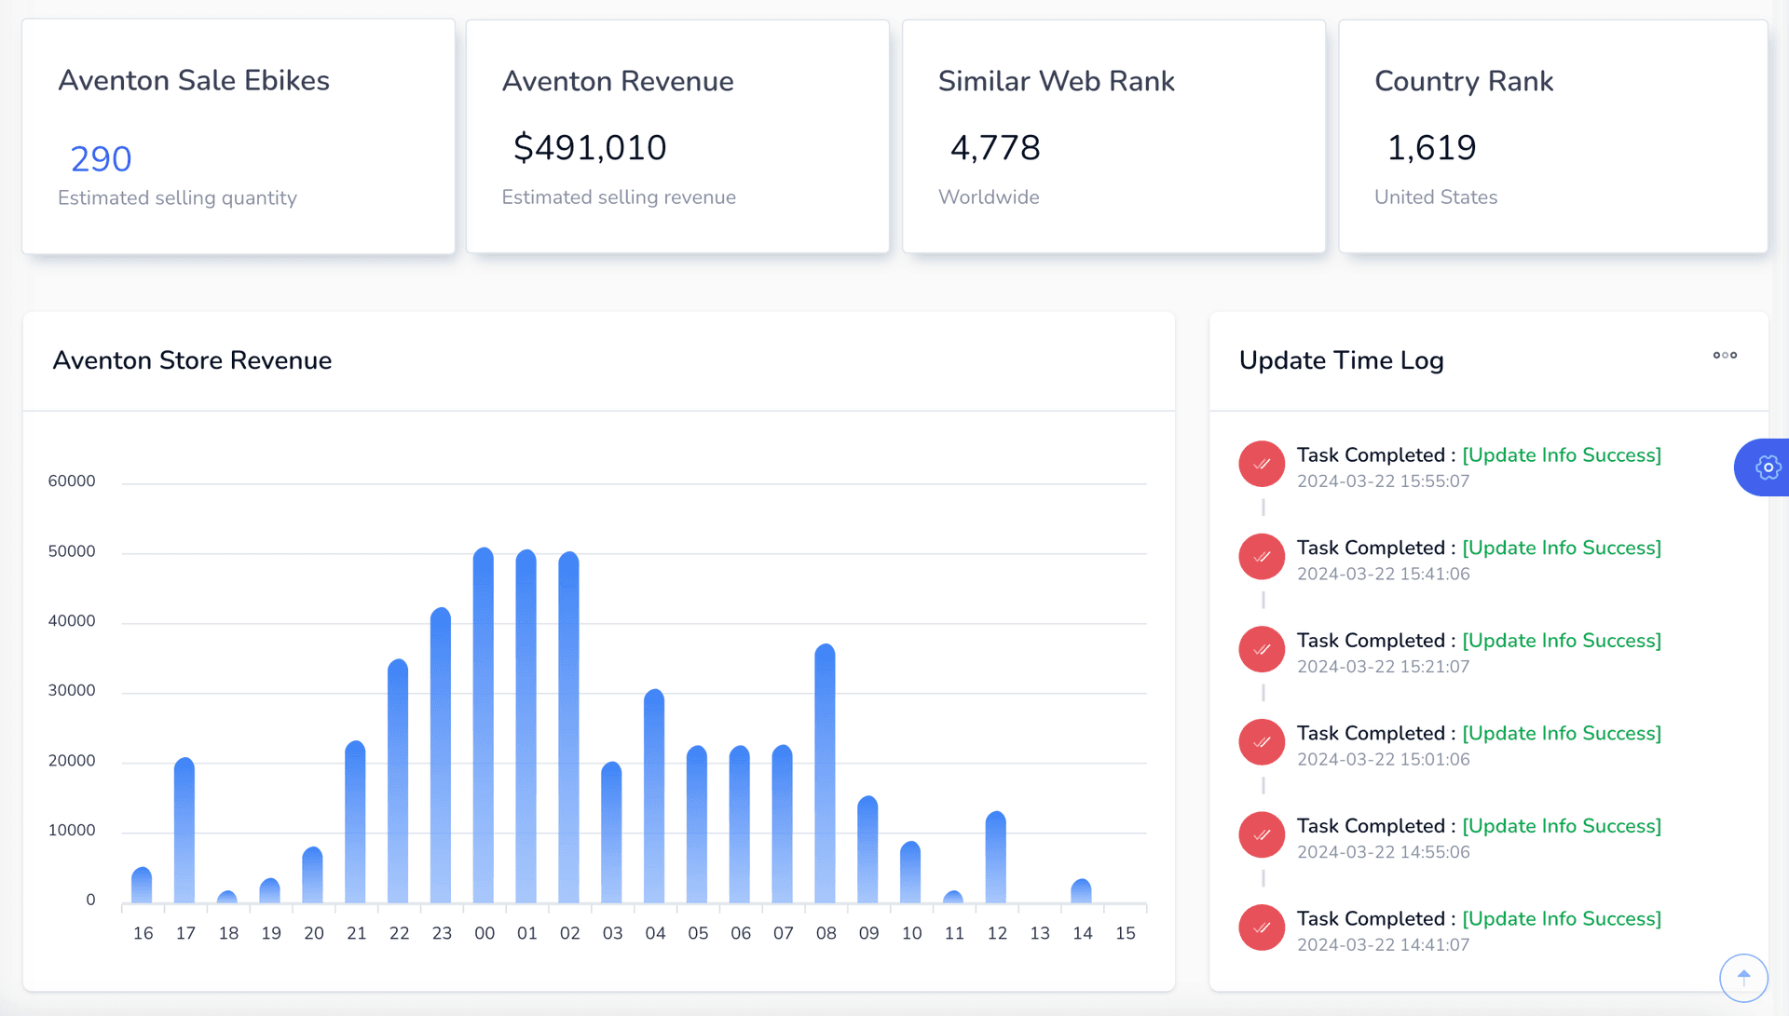Click the 290 selling quantity link
The height and width of the screenshot is (1016, 1789).
(101, 159)
